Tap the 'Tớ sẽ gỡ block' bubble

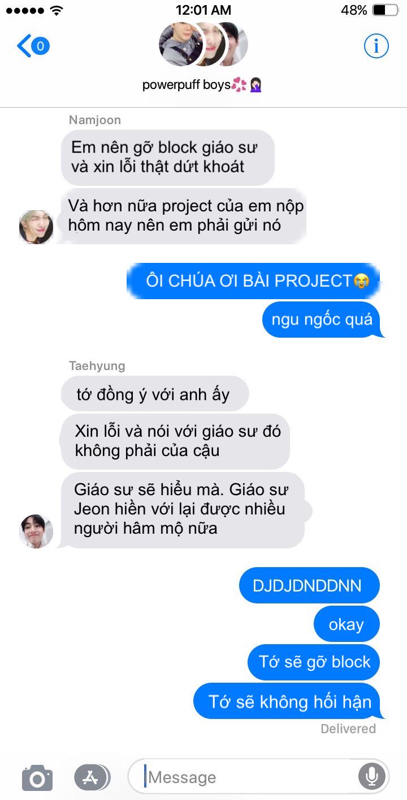(x=314, y=662)
